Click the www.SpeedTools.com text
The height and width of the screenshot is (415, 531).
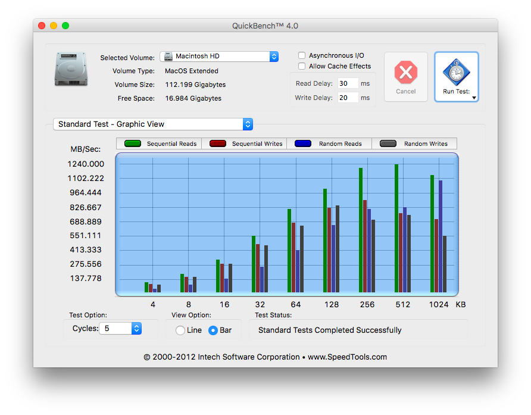coord(347,357)
